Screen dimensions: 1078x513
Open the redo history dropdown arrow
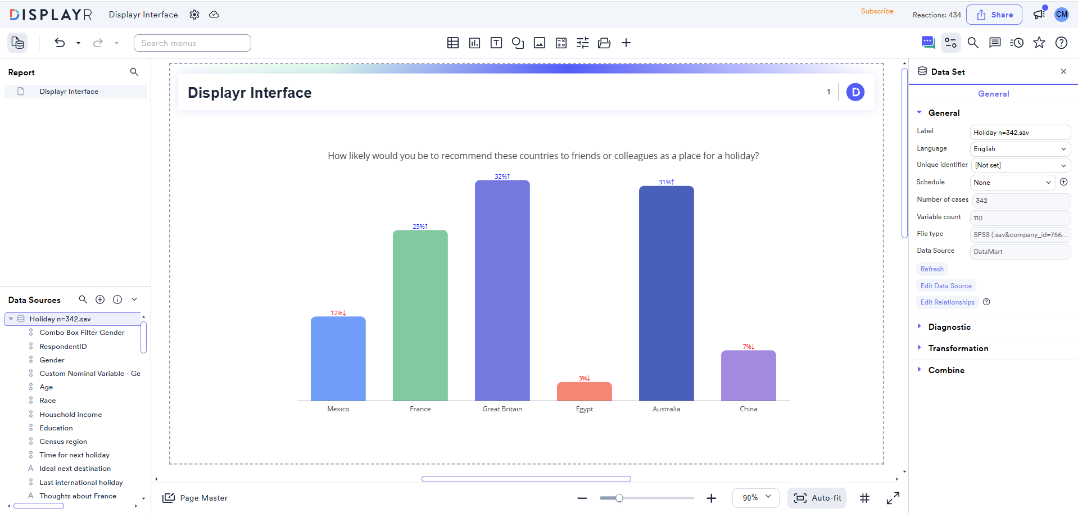(x=116, y=43)
